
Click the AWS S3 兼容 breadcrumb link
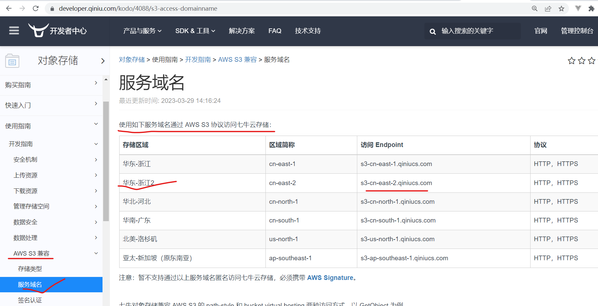(237, 59)
